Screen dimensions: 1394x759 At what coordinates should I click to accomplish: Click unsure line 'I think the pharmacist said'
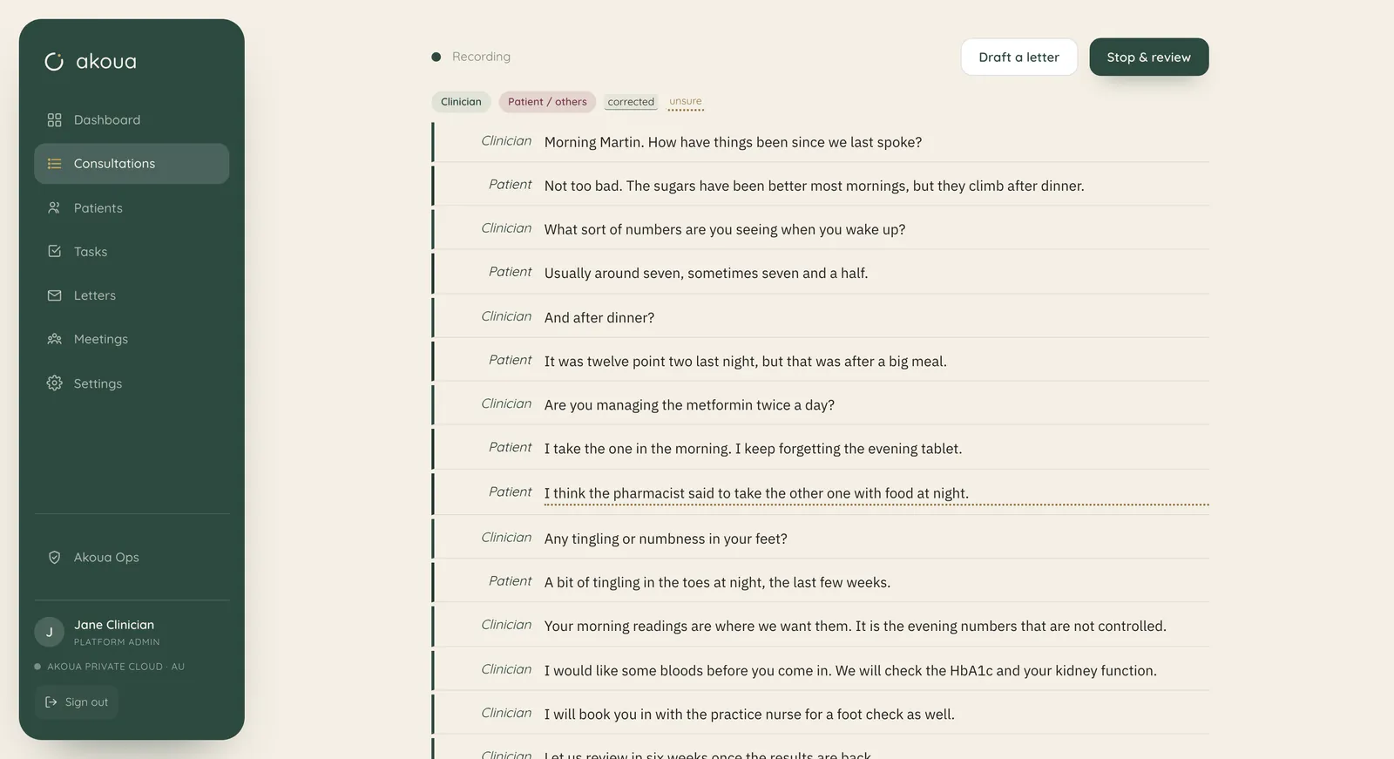821,492
